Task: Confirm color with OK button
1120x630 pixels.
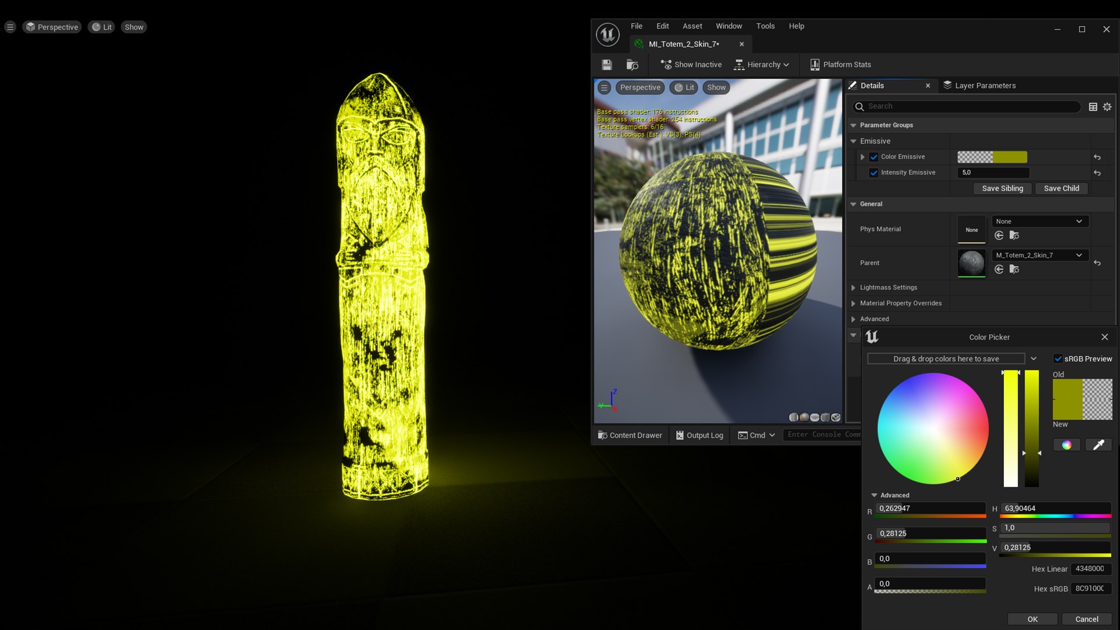Action: point(1032,619)
